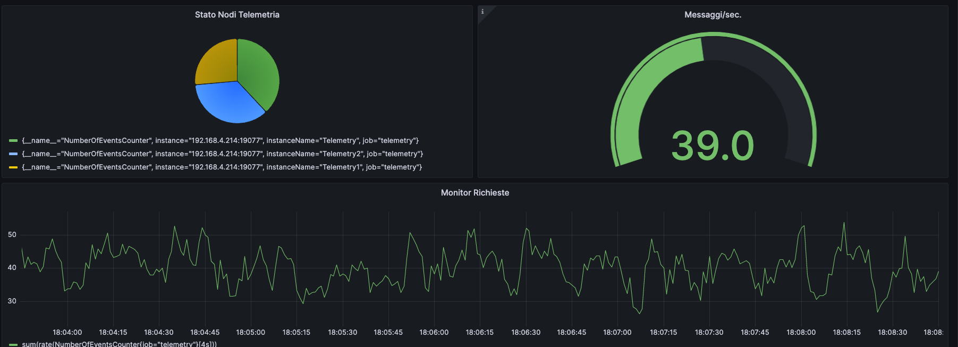Toggle the instanceName="Telemetry" legend series
This screenshot has height=347, width=958.
(220, 141)
